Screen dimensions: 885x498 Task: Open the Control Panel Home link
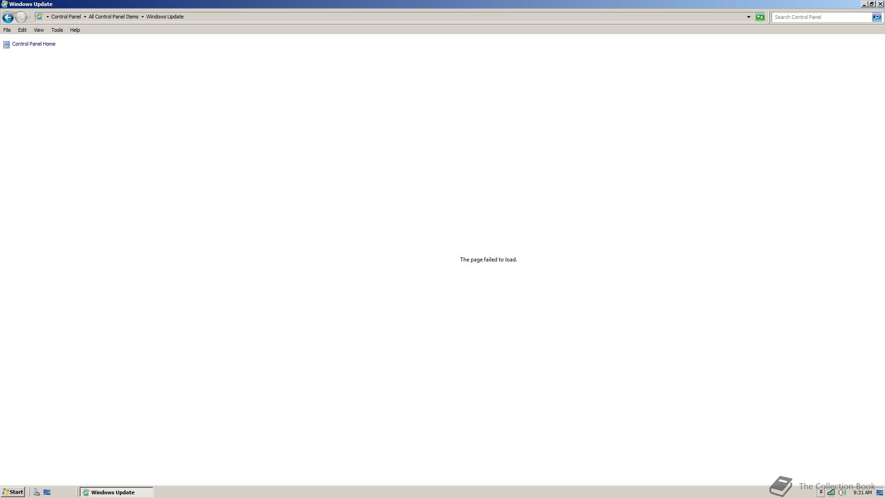coord(34,44)
